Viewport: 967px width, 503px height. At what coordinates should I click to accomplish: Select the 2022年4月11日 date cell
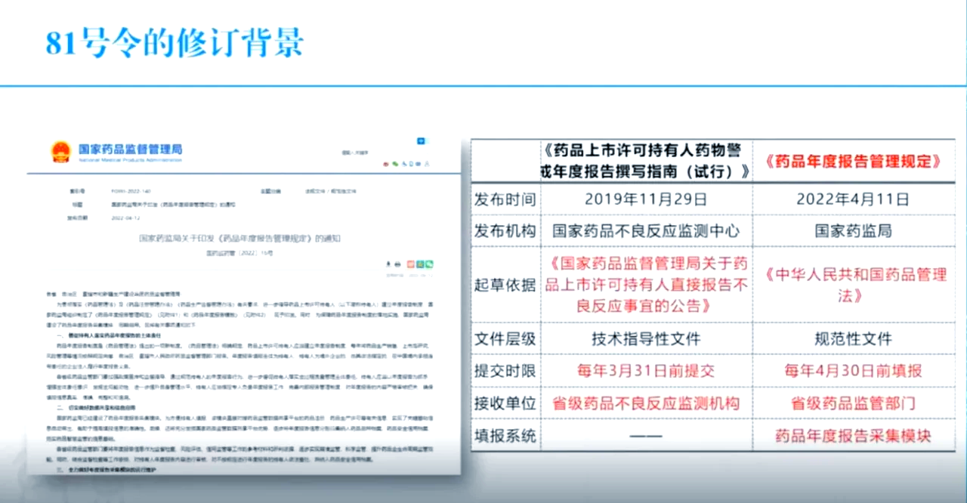(x=854, y=199)
